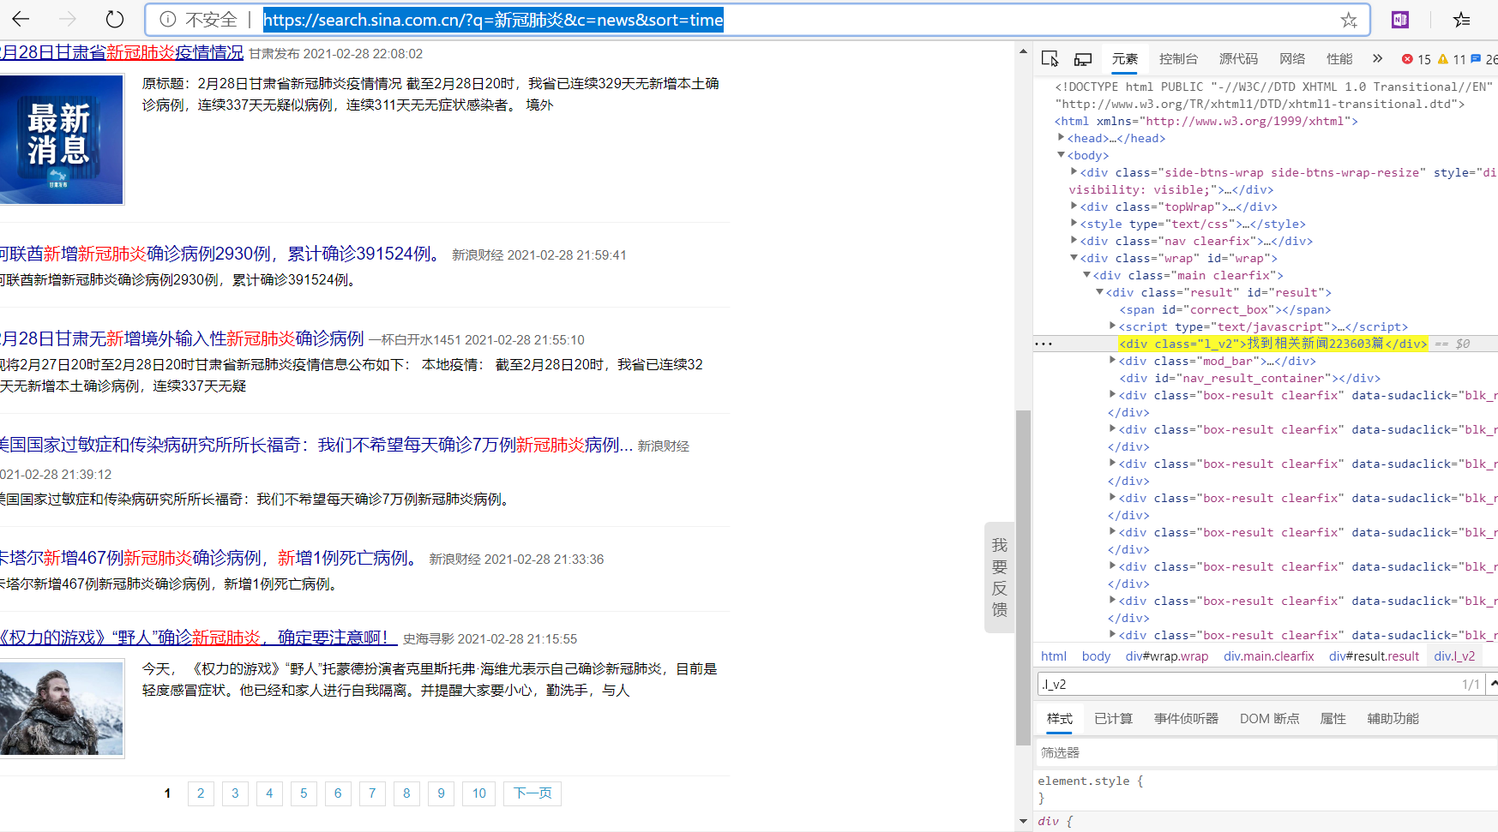The width and height of the screenshot is (1498, 832).
Task: Expand the topWrap div node
Action: pos(1074,207)
